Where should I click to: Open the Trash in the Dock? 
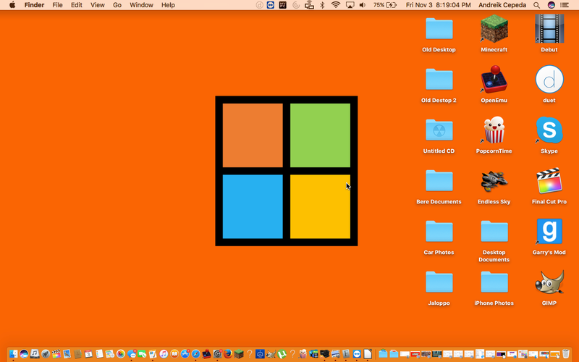point(566,354)
